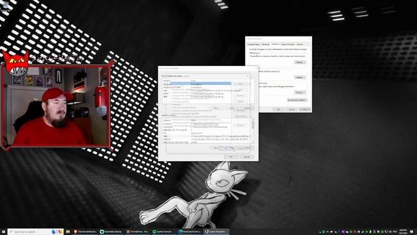Image resolution: width=417 pixels, height=235 pixels.
Task: Open the notification center icon
Action: coord(412,232)
